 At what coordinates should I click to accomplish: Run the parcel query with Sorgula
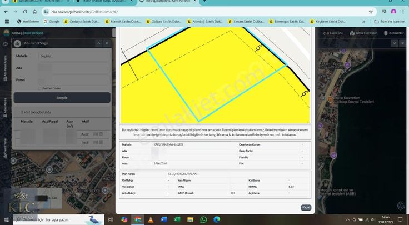click(x=62, y=98)
